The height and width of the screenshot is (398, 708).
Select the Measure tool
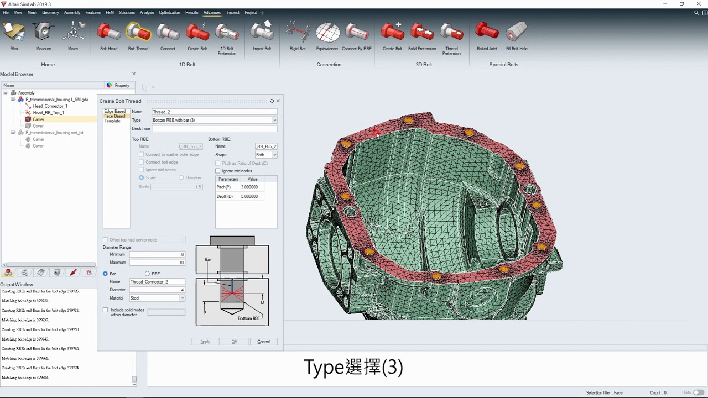(x=43, y=36)
